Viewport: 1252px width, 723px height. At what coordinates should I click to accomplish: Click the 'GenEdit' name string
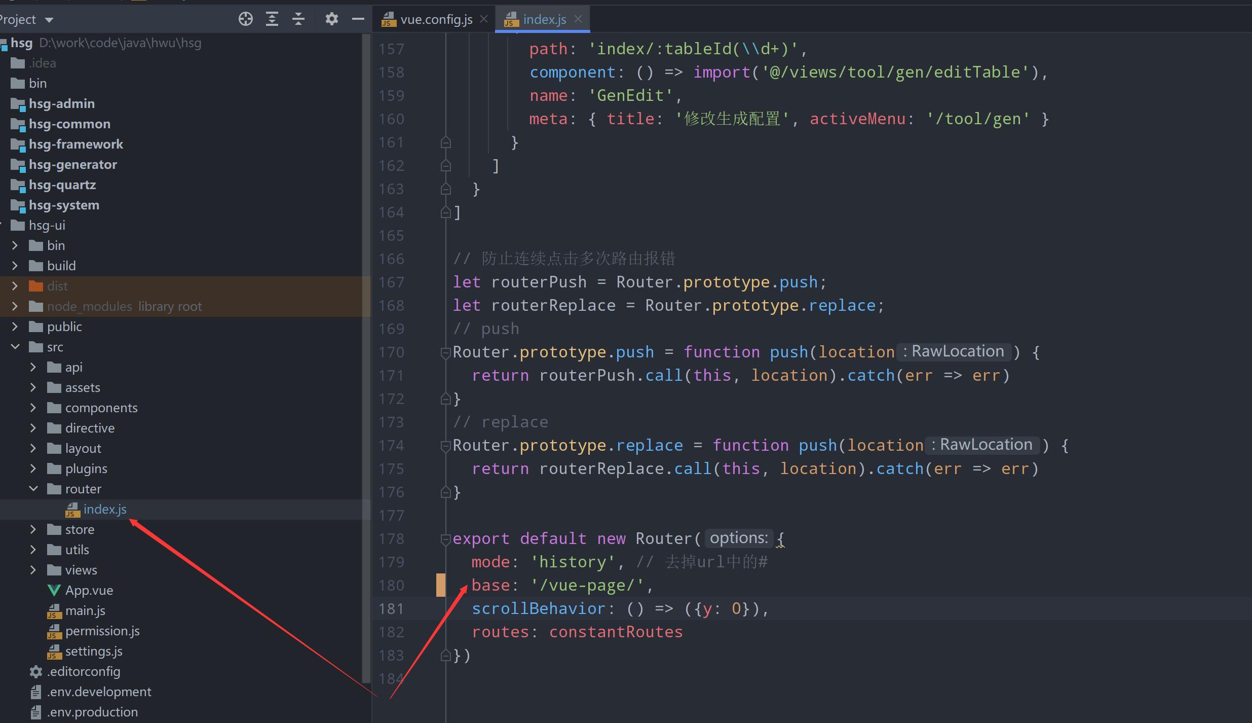[630, 96]
